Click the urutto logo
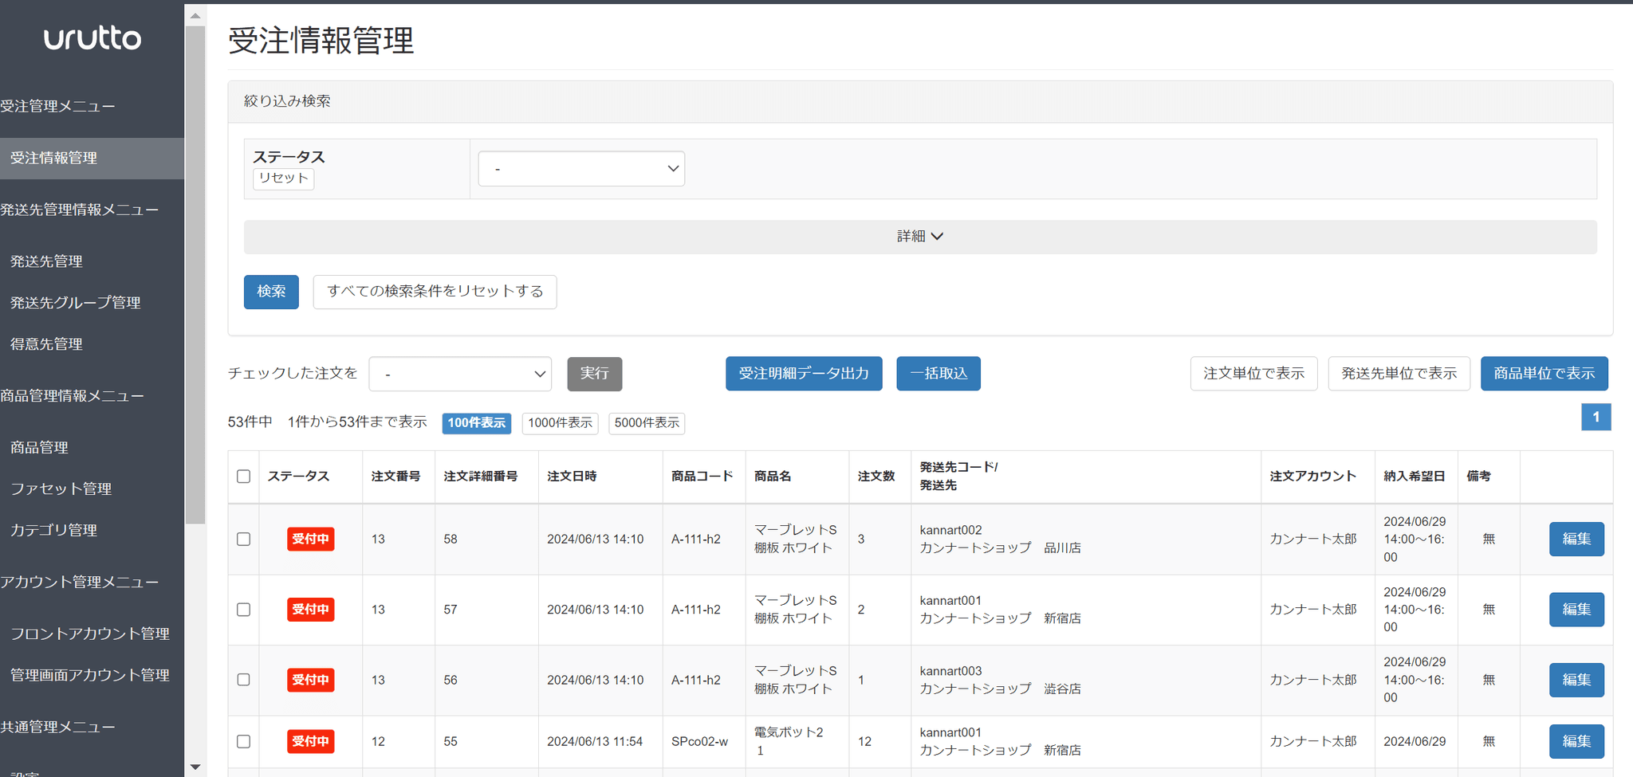Viewport: 1633px width, 777px height. (x=92, y=38)
